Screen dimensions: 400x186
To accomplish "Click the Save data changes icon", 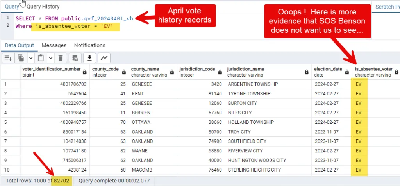I will tap(75, 58).
